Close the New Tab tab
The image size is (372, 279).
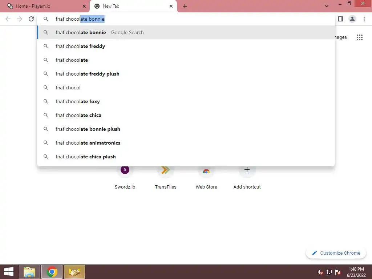click(x=171, y=6)
